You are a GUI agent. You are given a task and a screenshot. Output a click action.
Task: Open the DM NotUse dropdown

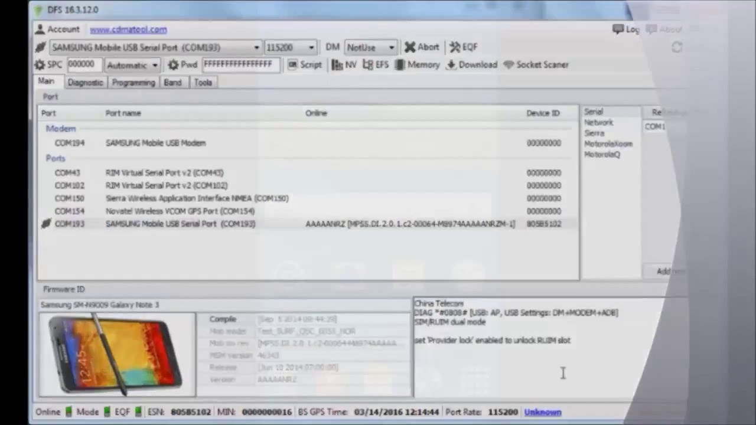pyautogui.click(x=370, y=47)
